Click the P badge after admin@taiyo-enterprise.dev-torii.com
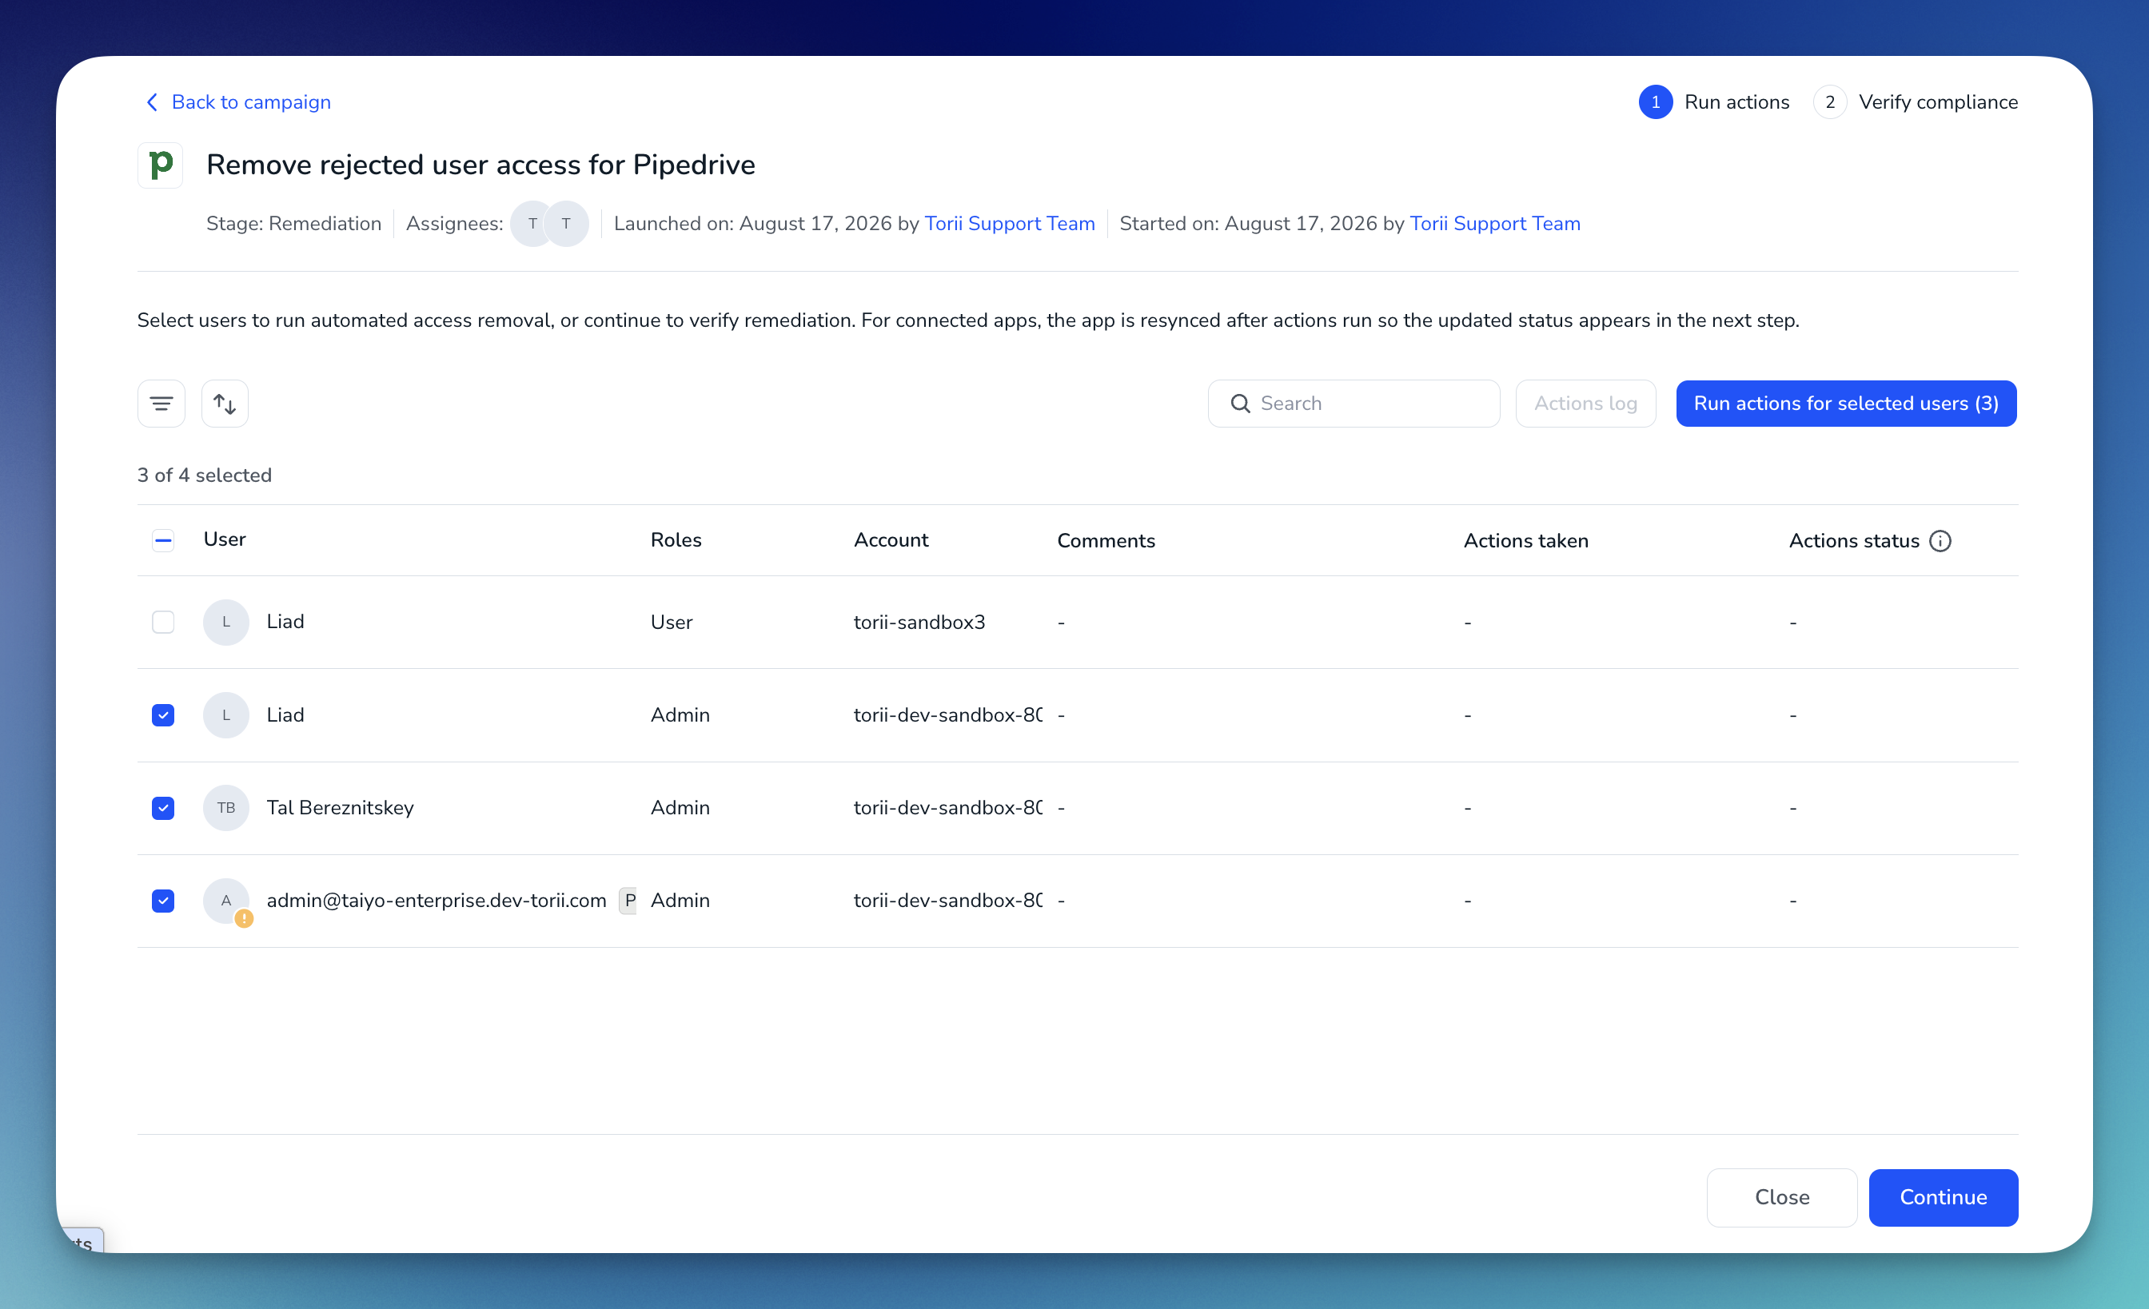Image resolution: width=2149 pixels, height=1309 pixels. (x=629, y=901)
